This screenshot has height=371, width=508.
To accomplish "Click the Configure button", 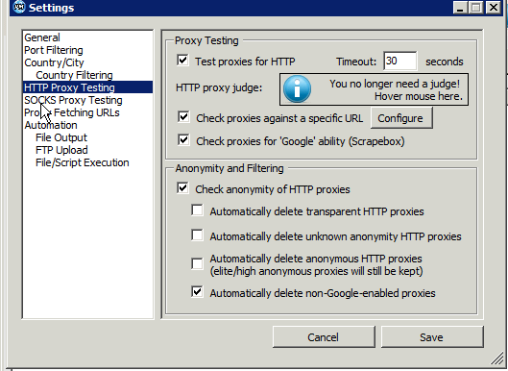I will click(x=401, y=118).
